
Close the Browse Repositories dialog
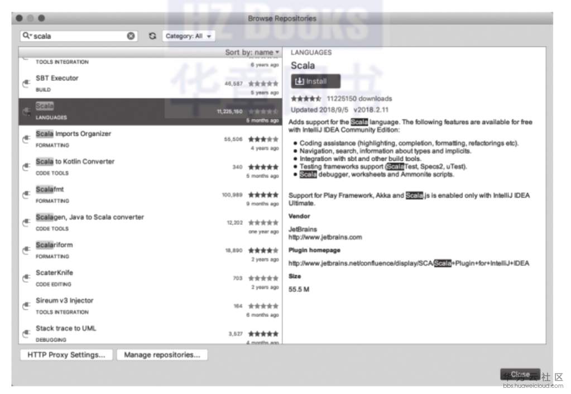click(x=520, y=374)
